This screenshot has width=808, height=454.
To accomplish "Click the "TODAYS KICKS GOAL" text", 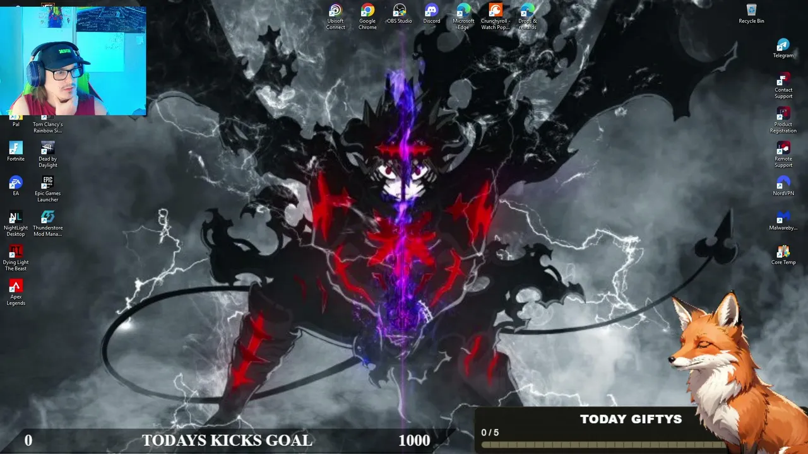I will pyautogui.click(x=227, y=440).
